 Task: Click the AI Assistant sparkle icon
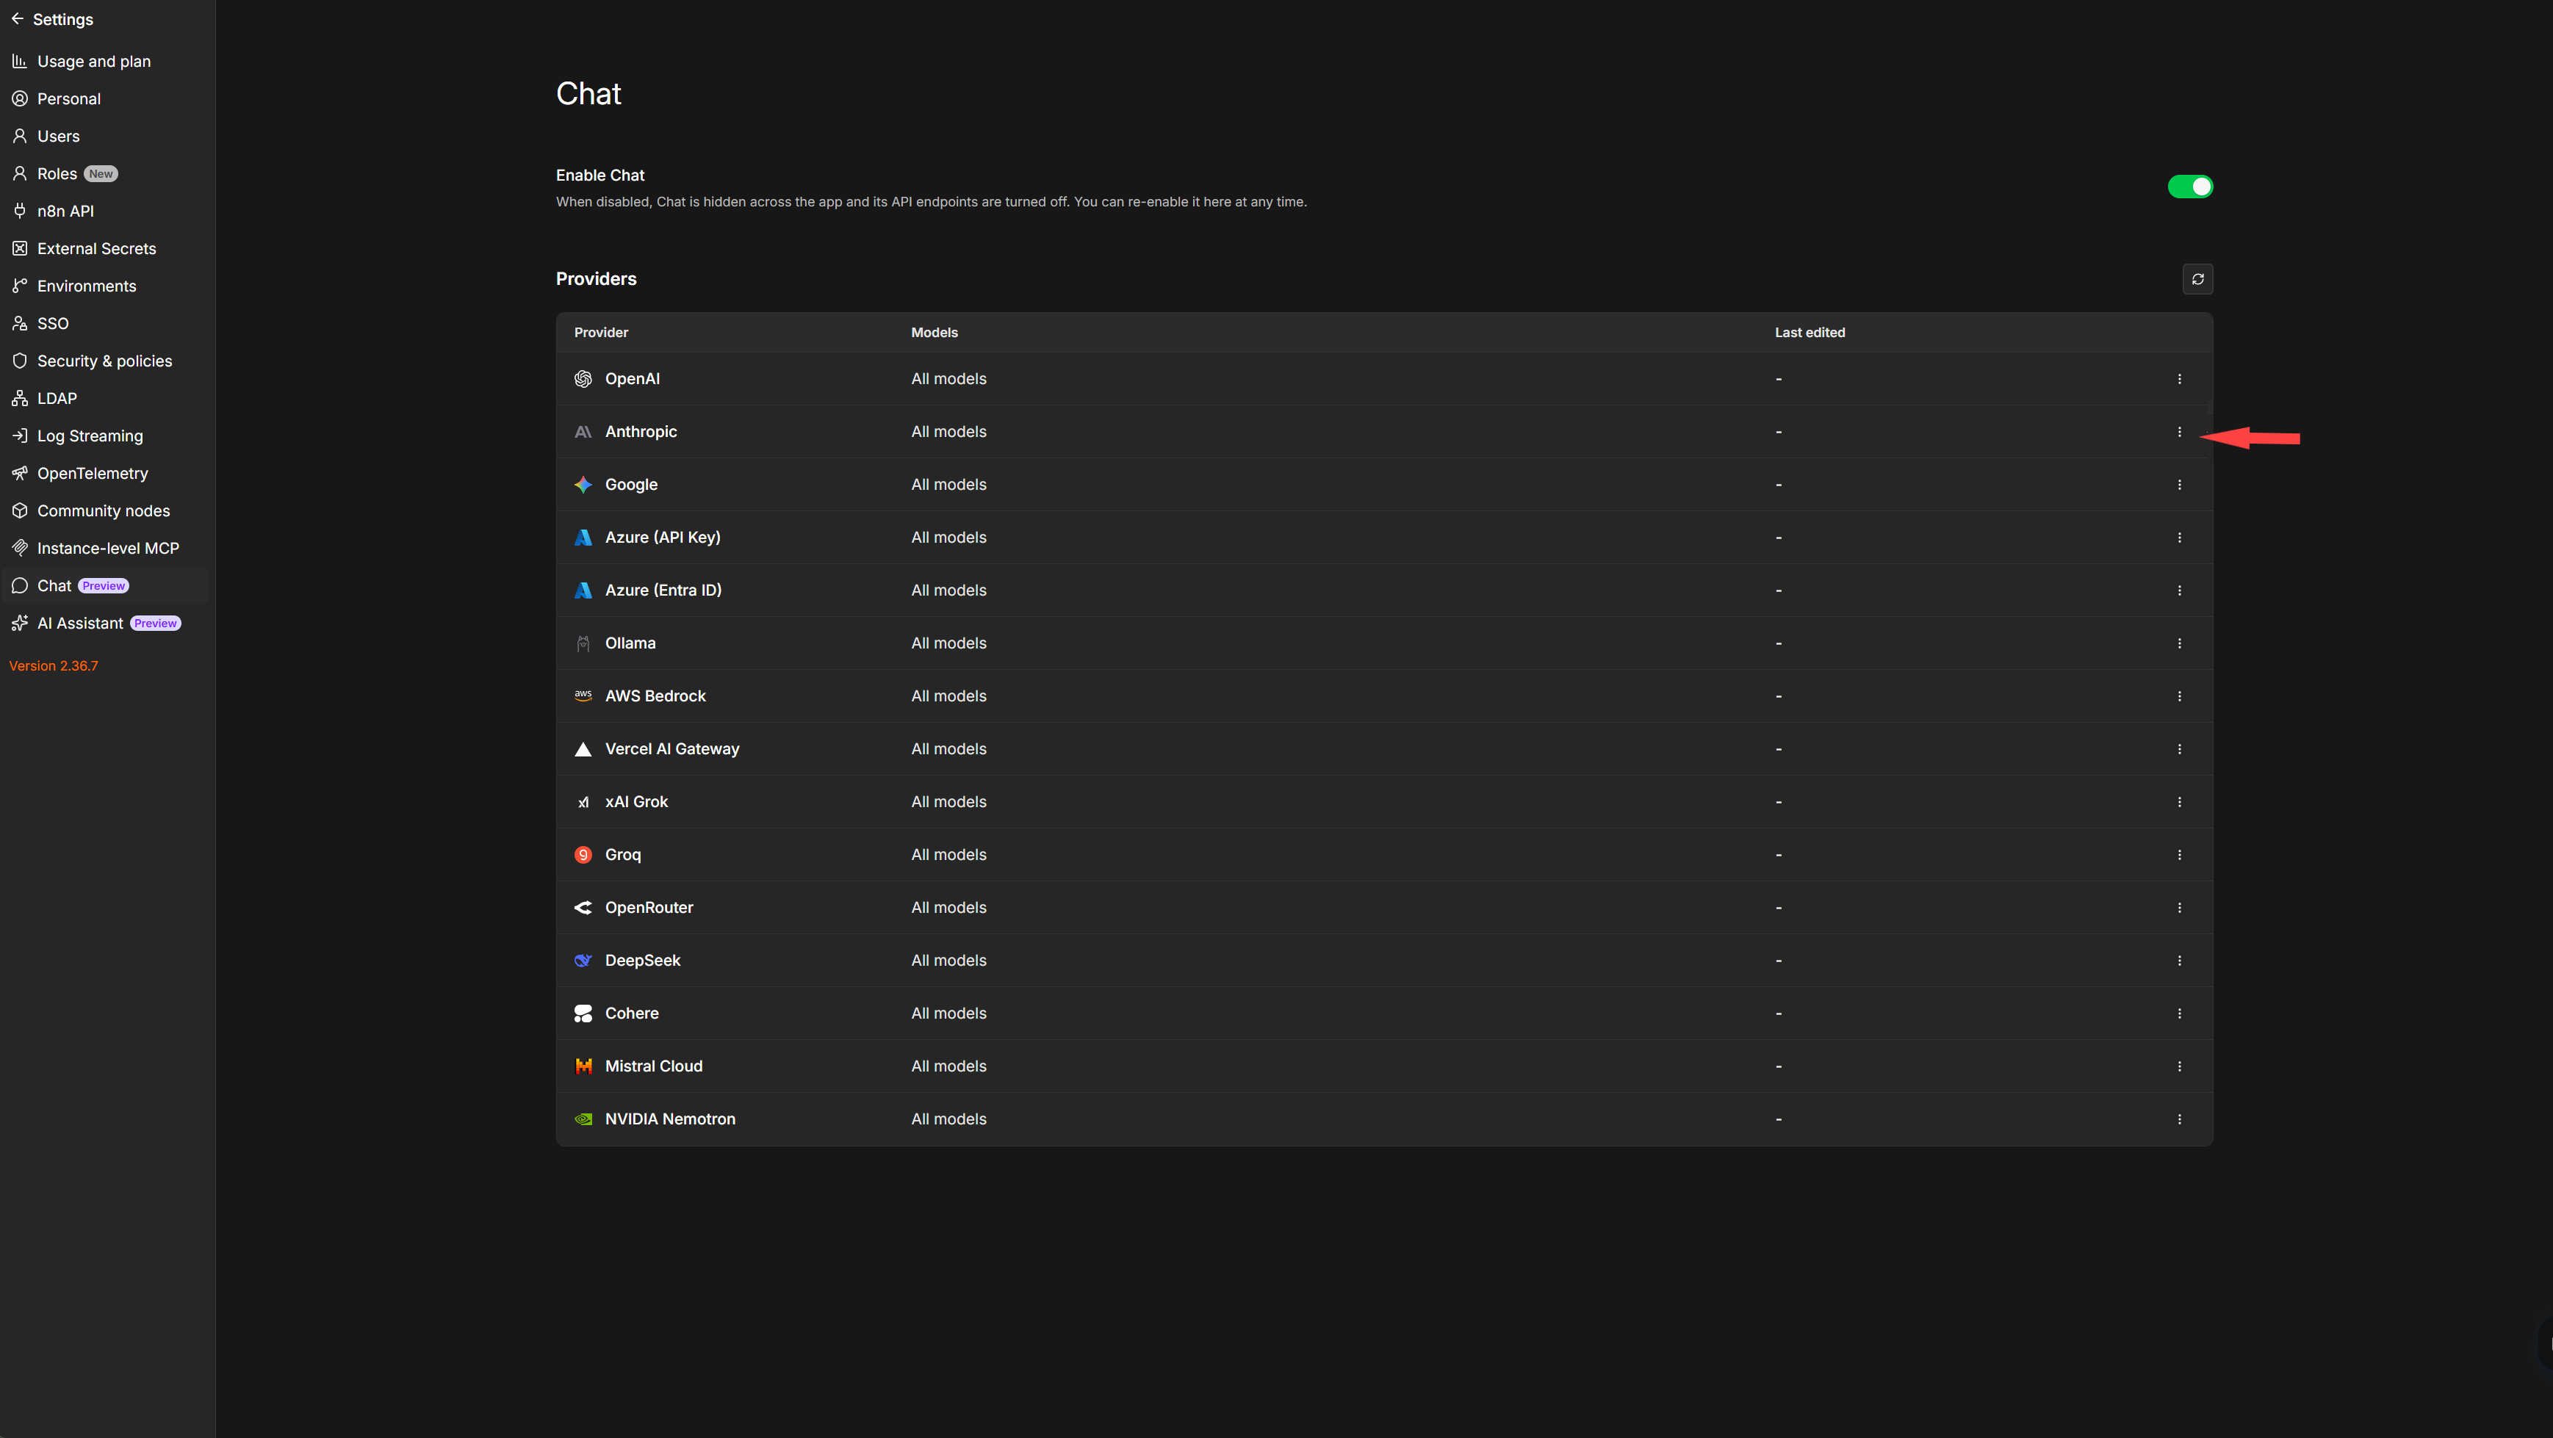click(20, 624)
